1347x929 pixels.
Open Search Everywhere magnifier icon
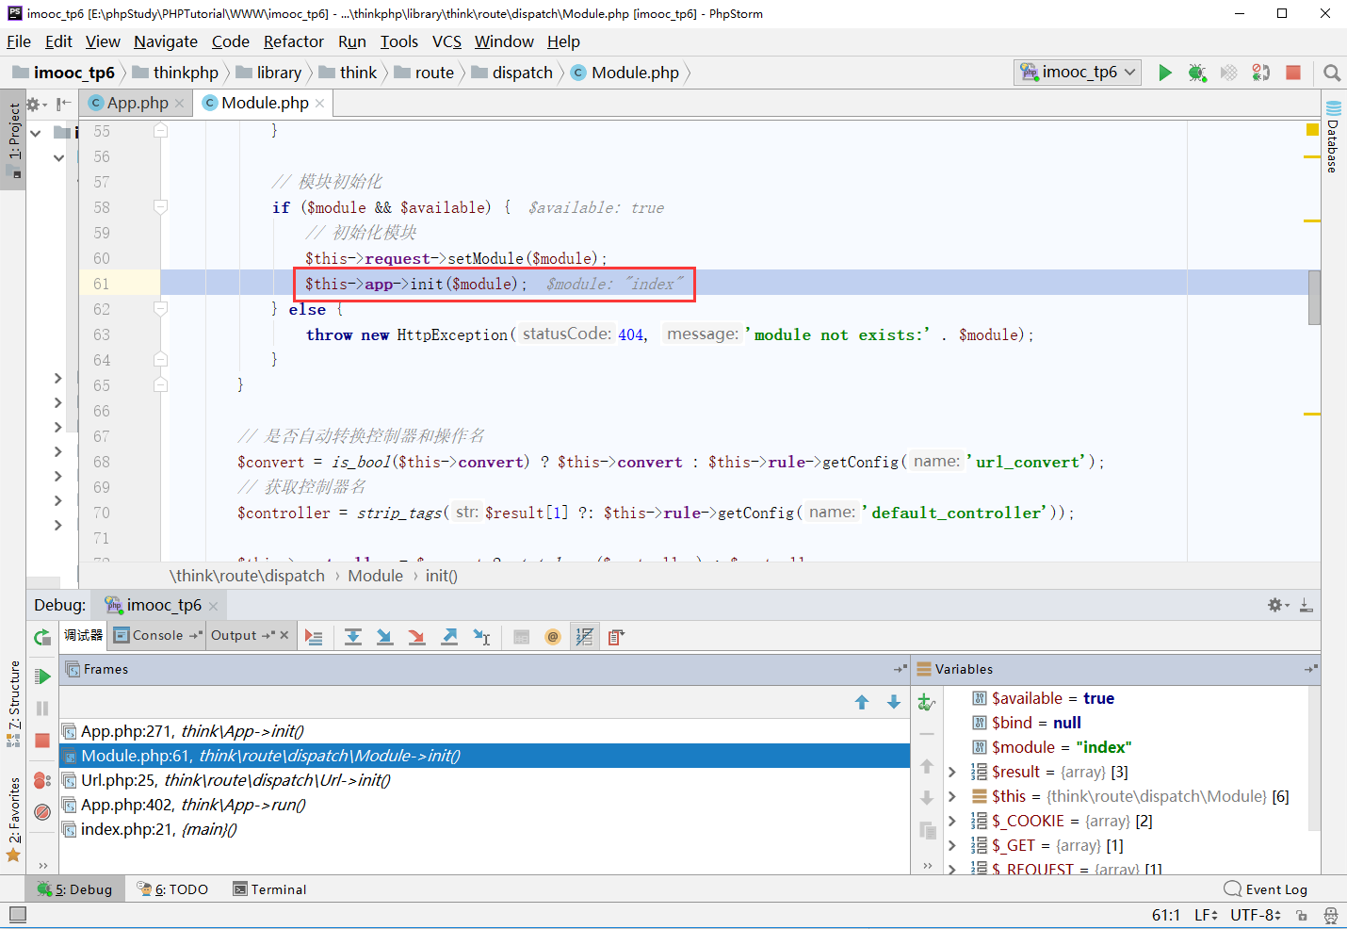(1331, 73)
